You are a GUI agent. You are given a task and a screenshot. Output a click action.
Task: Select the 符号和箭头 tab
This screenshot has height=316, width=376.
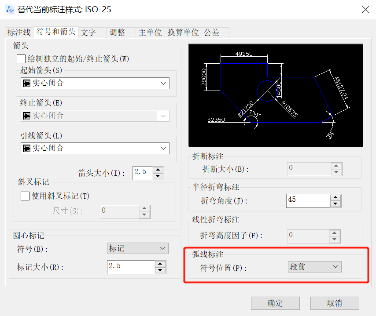tap(56, 32)
